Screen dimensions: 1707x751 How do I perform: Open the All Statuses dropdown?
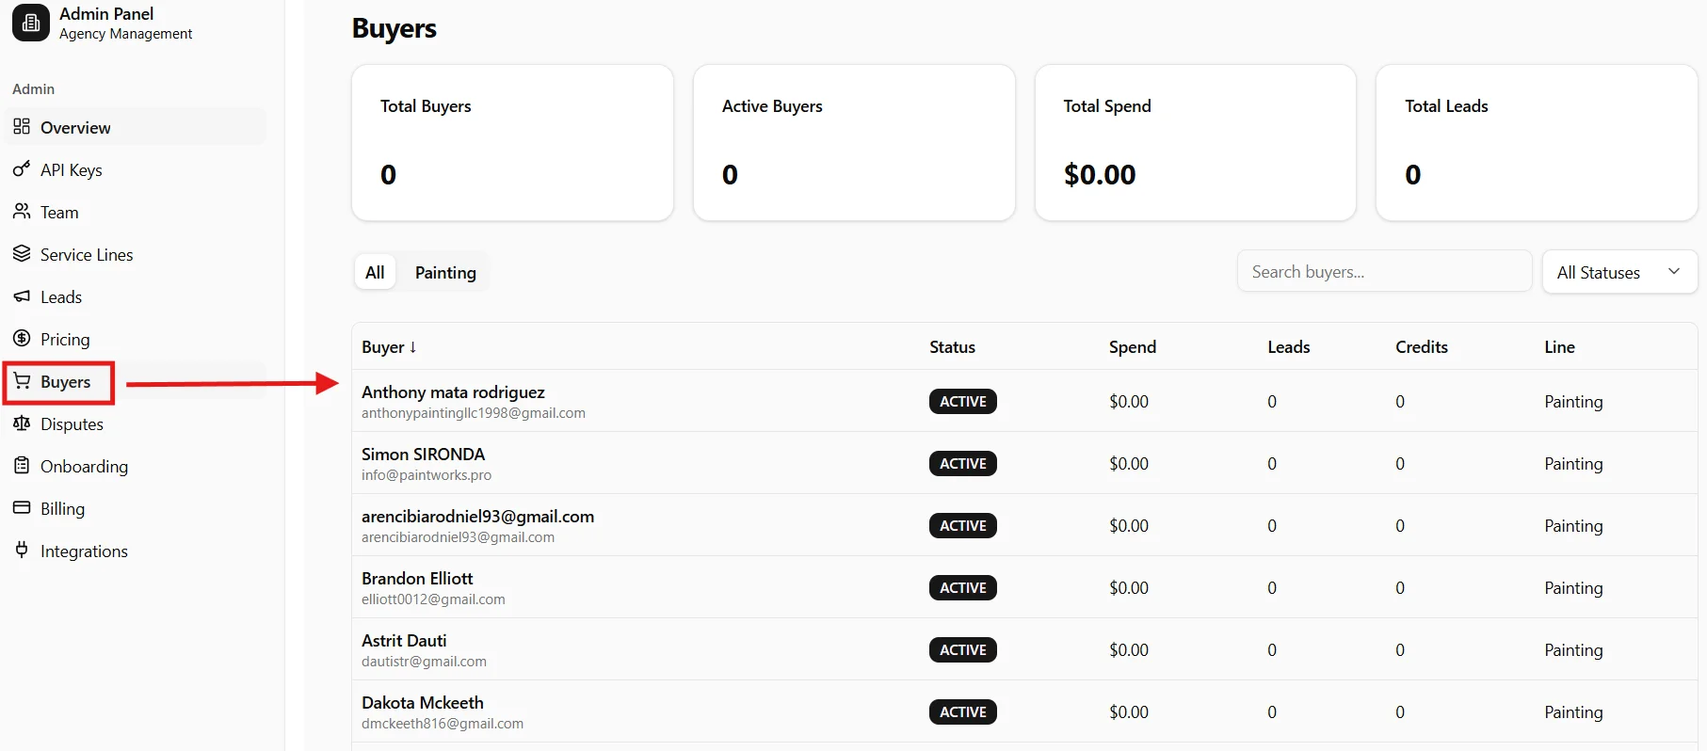point(1618,271)
